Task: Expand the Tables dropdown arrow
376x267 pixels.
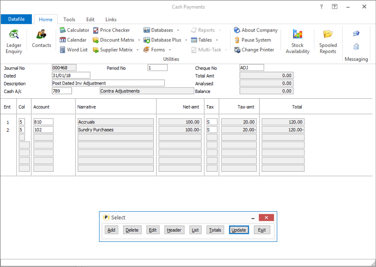Action: [x=217, y=40]
